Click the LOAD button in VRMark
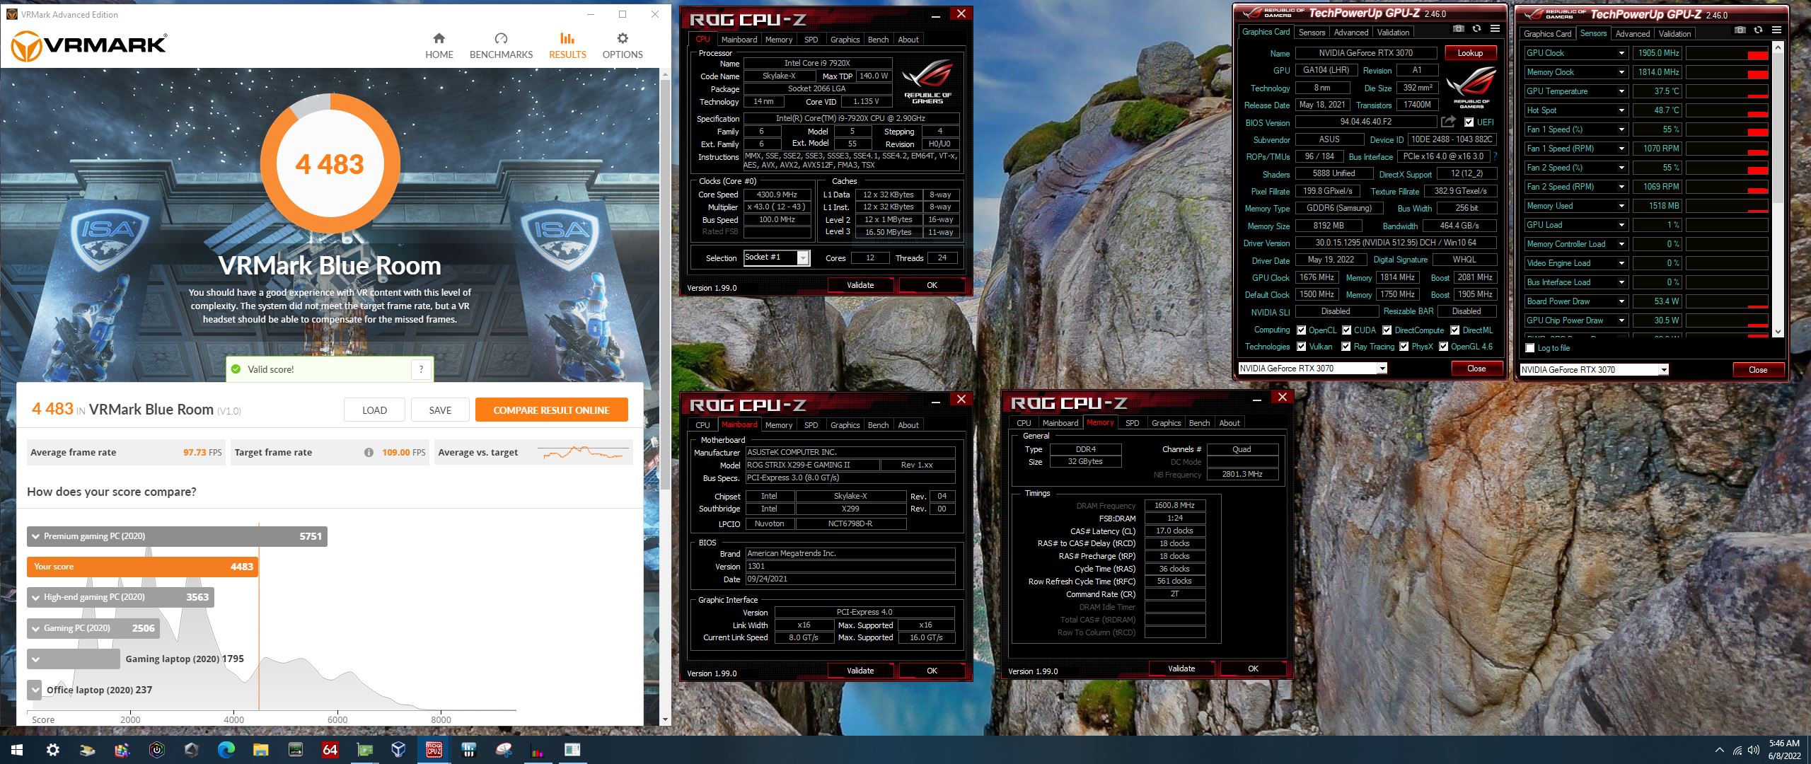 [374, 410]
